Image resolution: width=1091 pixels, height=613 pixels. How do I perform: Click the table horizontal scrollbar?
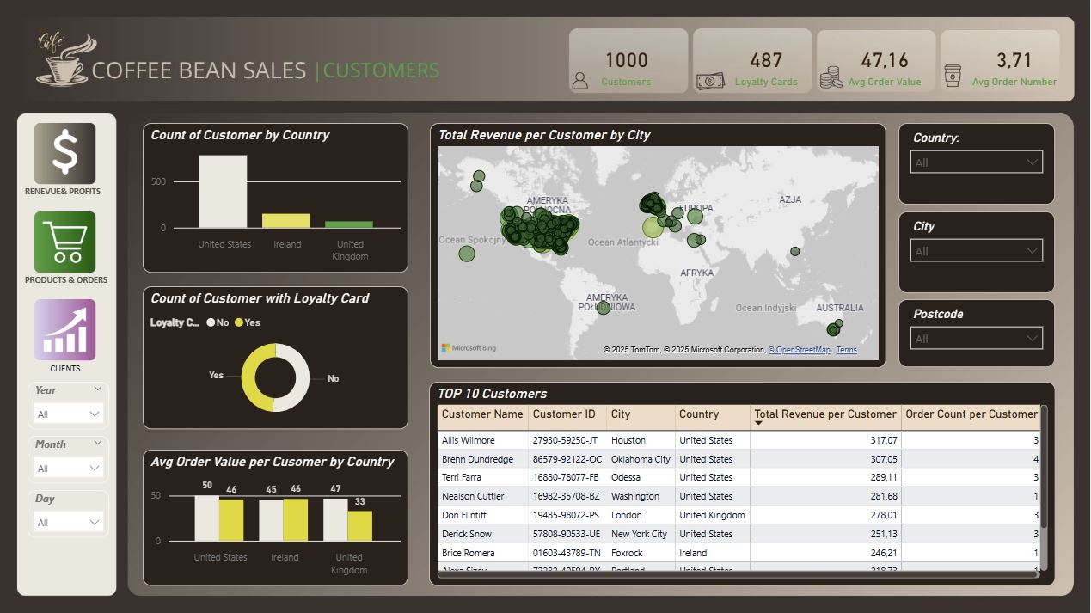[x=738, y=573]
